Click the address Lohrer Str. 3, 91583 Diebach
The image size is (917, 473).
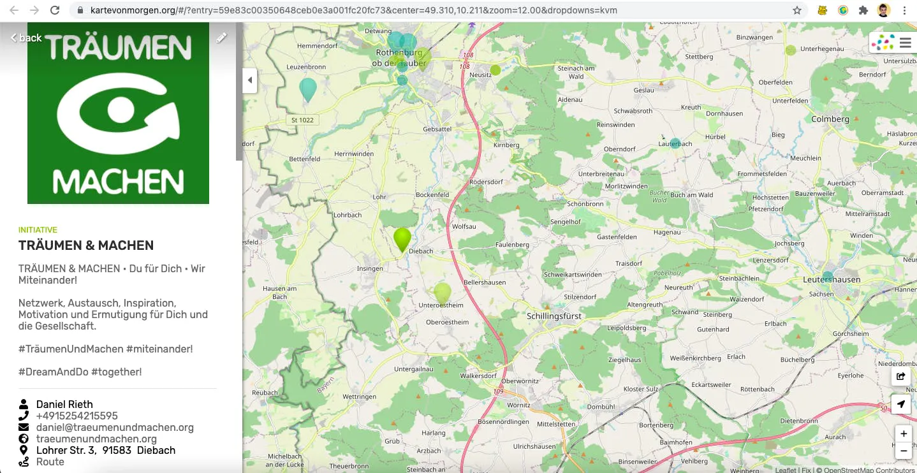(x=106, y=450)
